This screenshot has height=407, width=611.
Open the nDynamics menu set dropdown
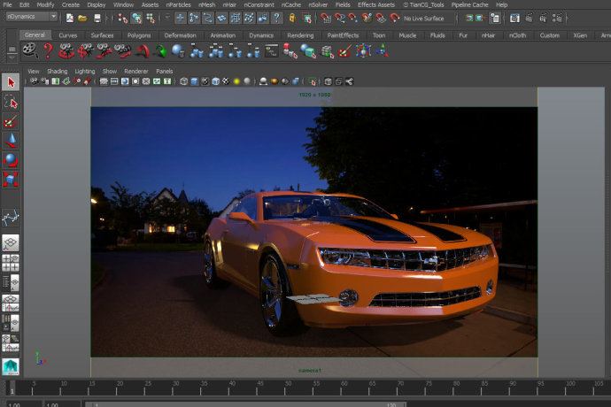click(32, 17)
